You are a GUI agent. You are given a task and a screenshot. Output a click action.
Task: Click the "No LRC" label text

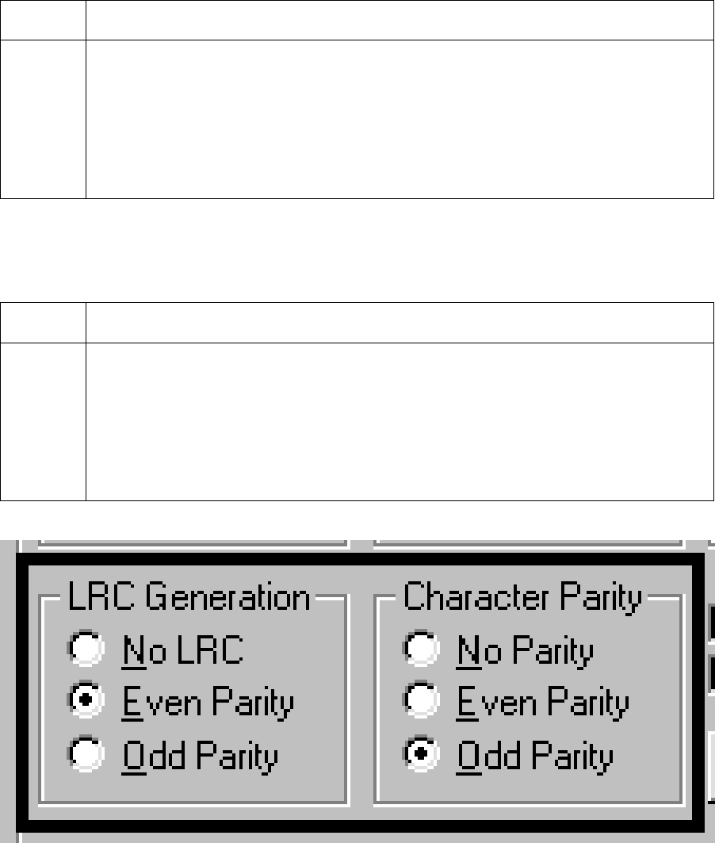tap(182, 651)
